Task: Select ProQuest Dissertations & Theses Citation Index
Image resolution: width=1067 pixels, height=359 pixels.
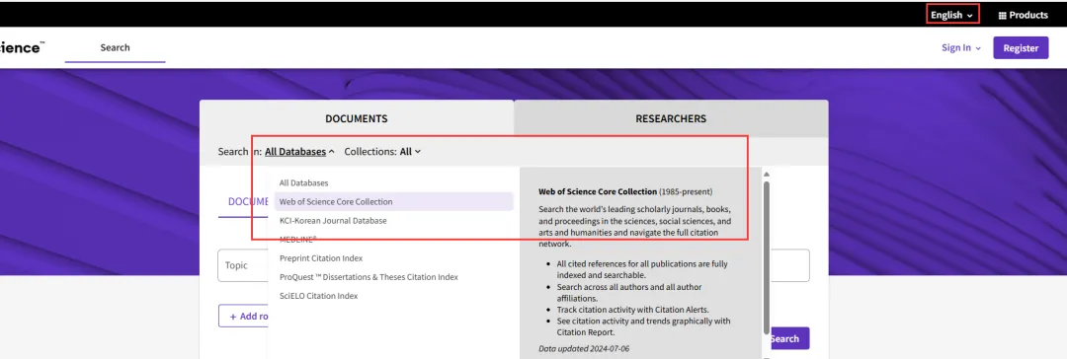Action: [x=393, y=277]
